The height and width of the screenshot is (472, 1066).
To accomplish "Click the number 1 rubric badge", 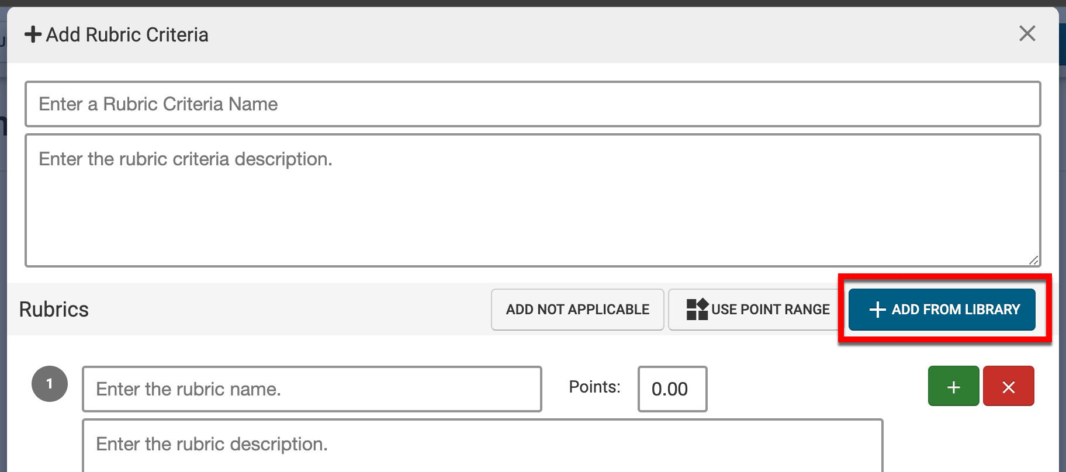I will (50, 384).
